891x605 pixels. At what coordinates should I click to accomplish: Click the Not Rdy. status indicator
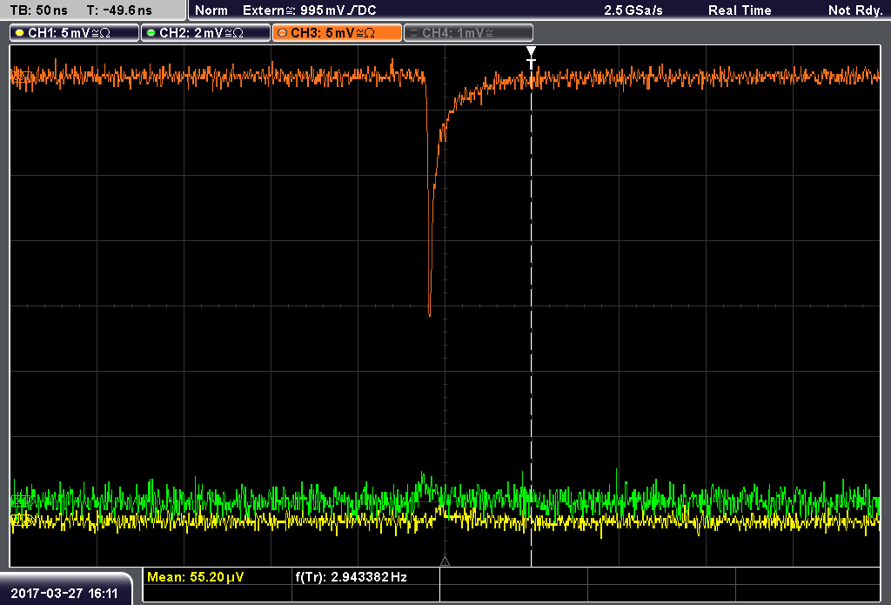click(x=855, y=10)
